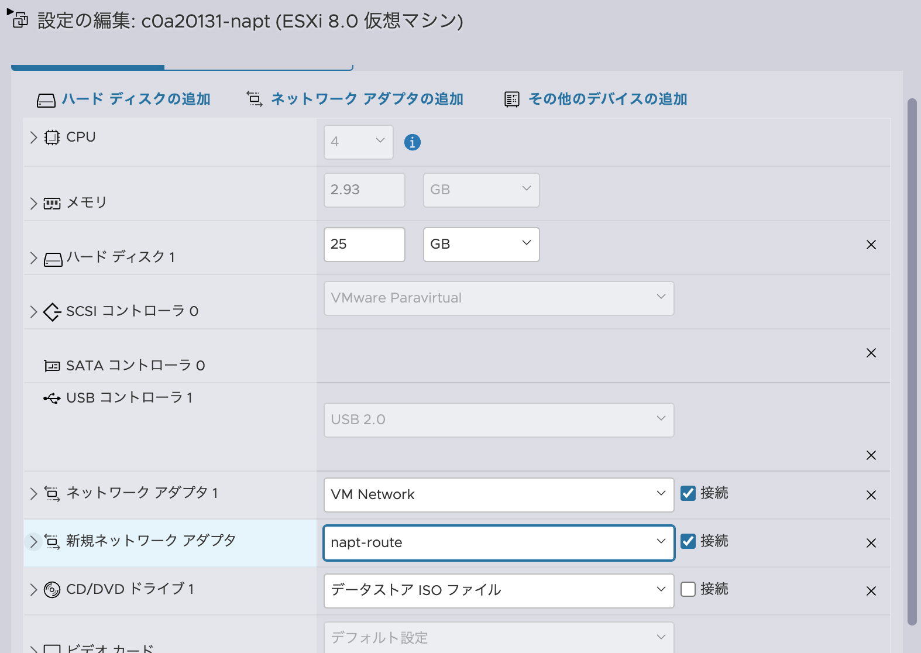Select the first highlighted tab
921x653 pixels.
click(88, 67)
